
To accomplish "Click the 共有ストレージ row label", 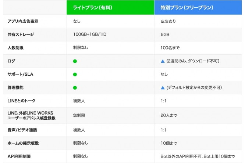I will point(21,35).
